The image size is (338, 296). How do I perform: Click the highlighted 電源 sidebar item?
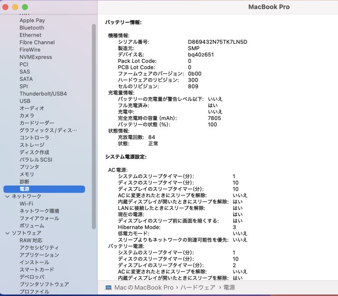pyautogui.click(x=44, y=189)
